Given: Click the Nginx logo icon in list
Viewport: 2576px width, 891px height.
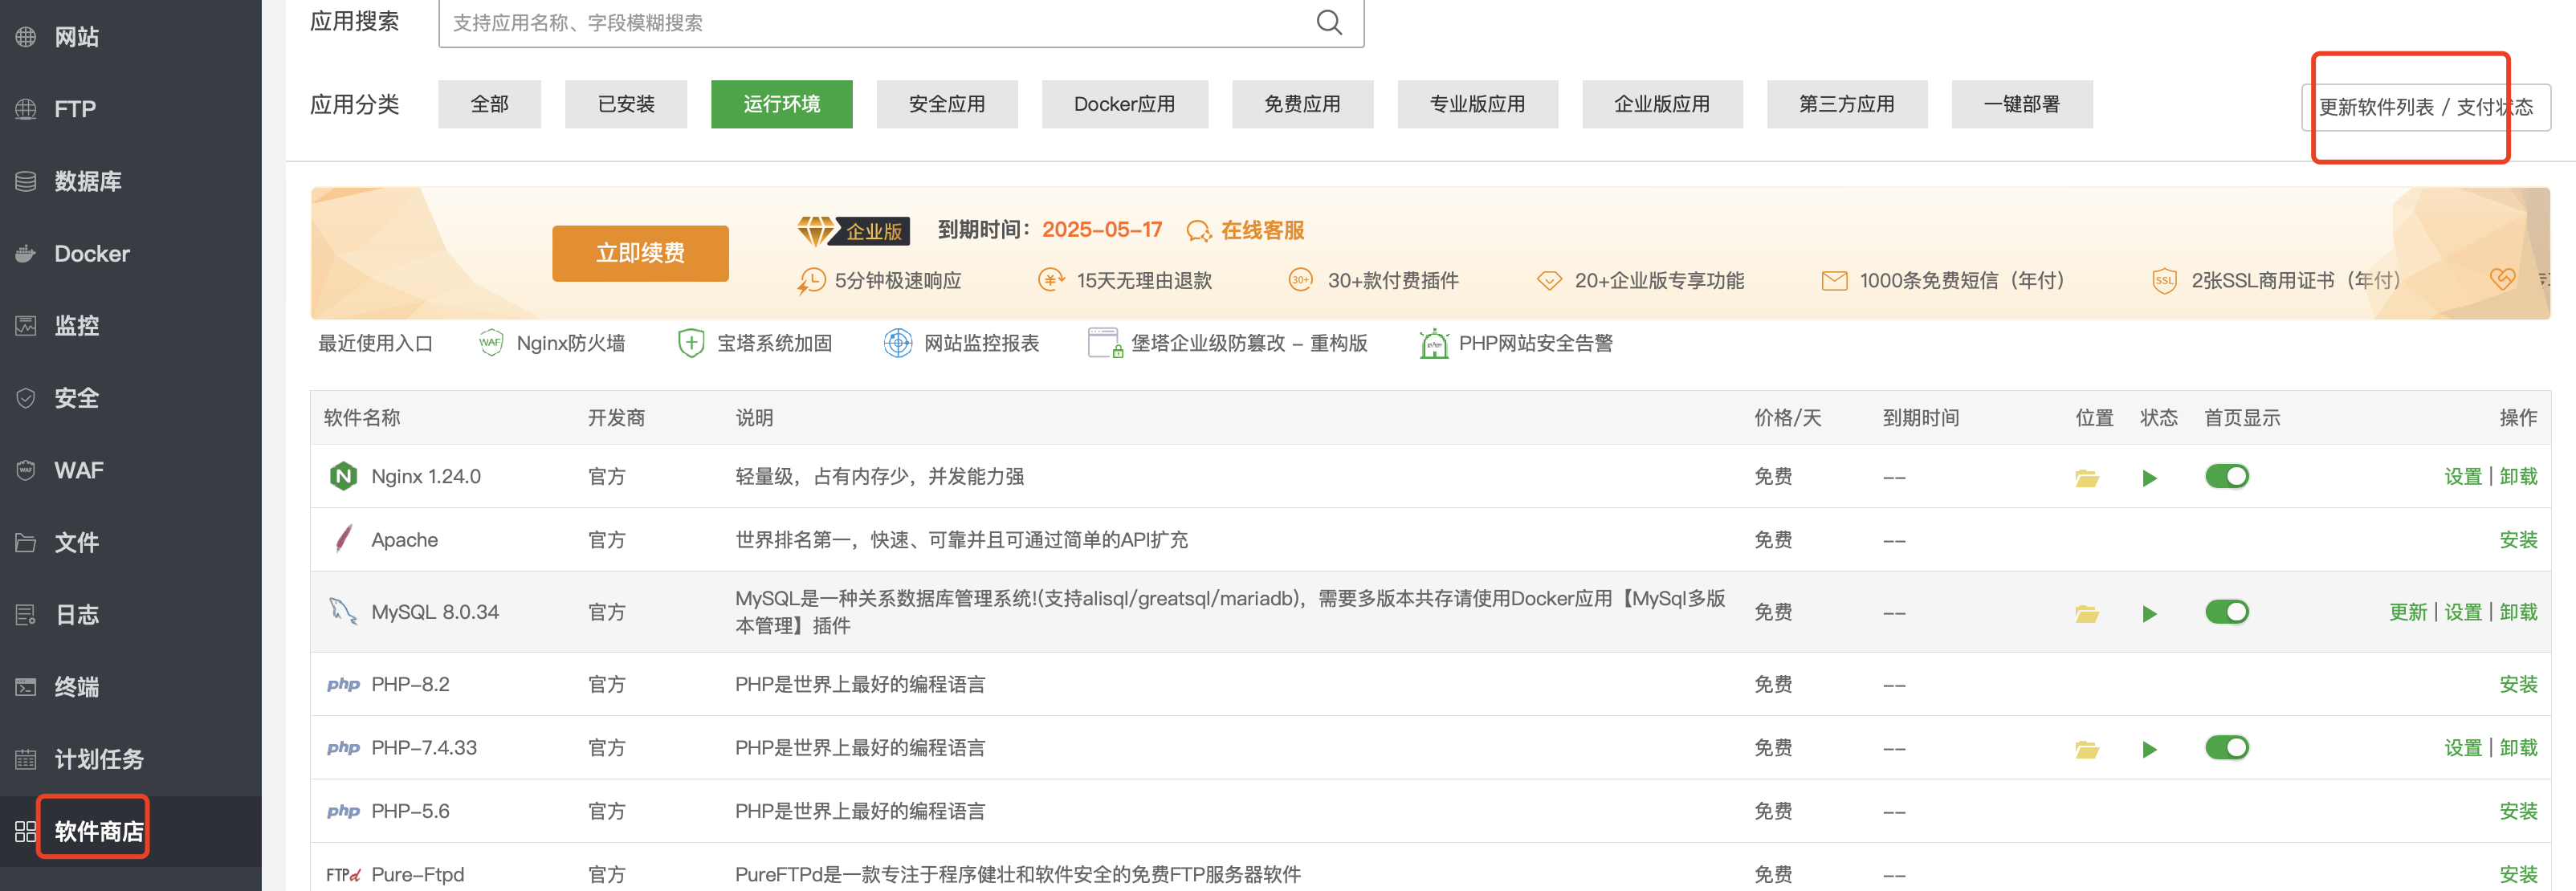Looking at the screenshot, I should [343, 476].
